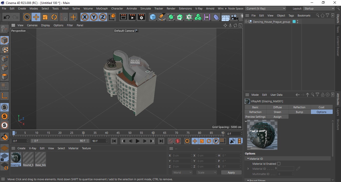The width and height of the screenshot is (341, 182).
Task: Switch to the Reflection tab
Action: click(x=299, y=107)
